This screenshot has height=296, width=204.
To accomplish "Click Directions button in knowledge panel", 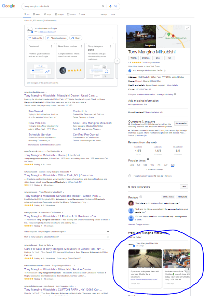I will (146, 58).
